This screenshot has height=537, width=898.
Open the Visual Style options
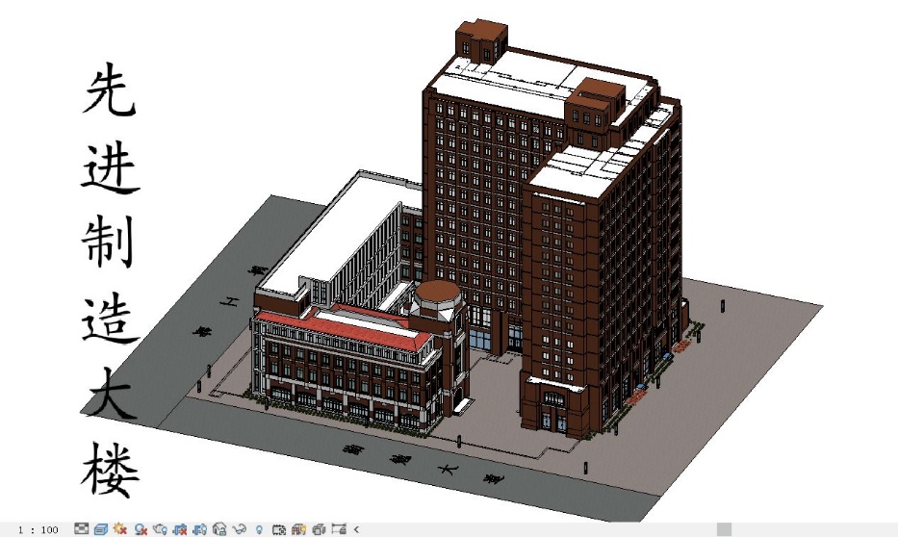101,529
